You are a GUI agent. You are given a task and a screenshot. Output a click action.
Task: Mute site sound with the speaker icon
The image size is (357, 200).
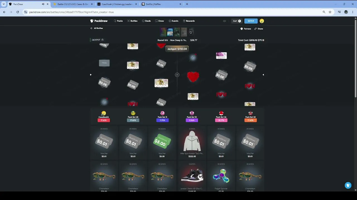click(x=225, y=21)
